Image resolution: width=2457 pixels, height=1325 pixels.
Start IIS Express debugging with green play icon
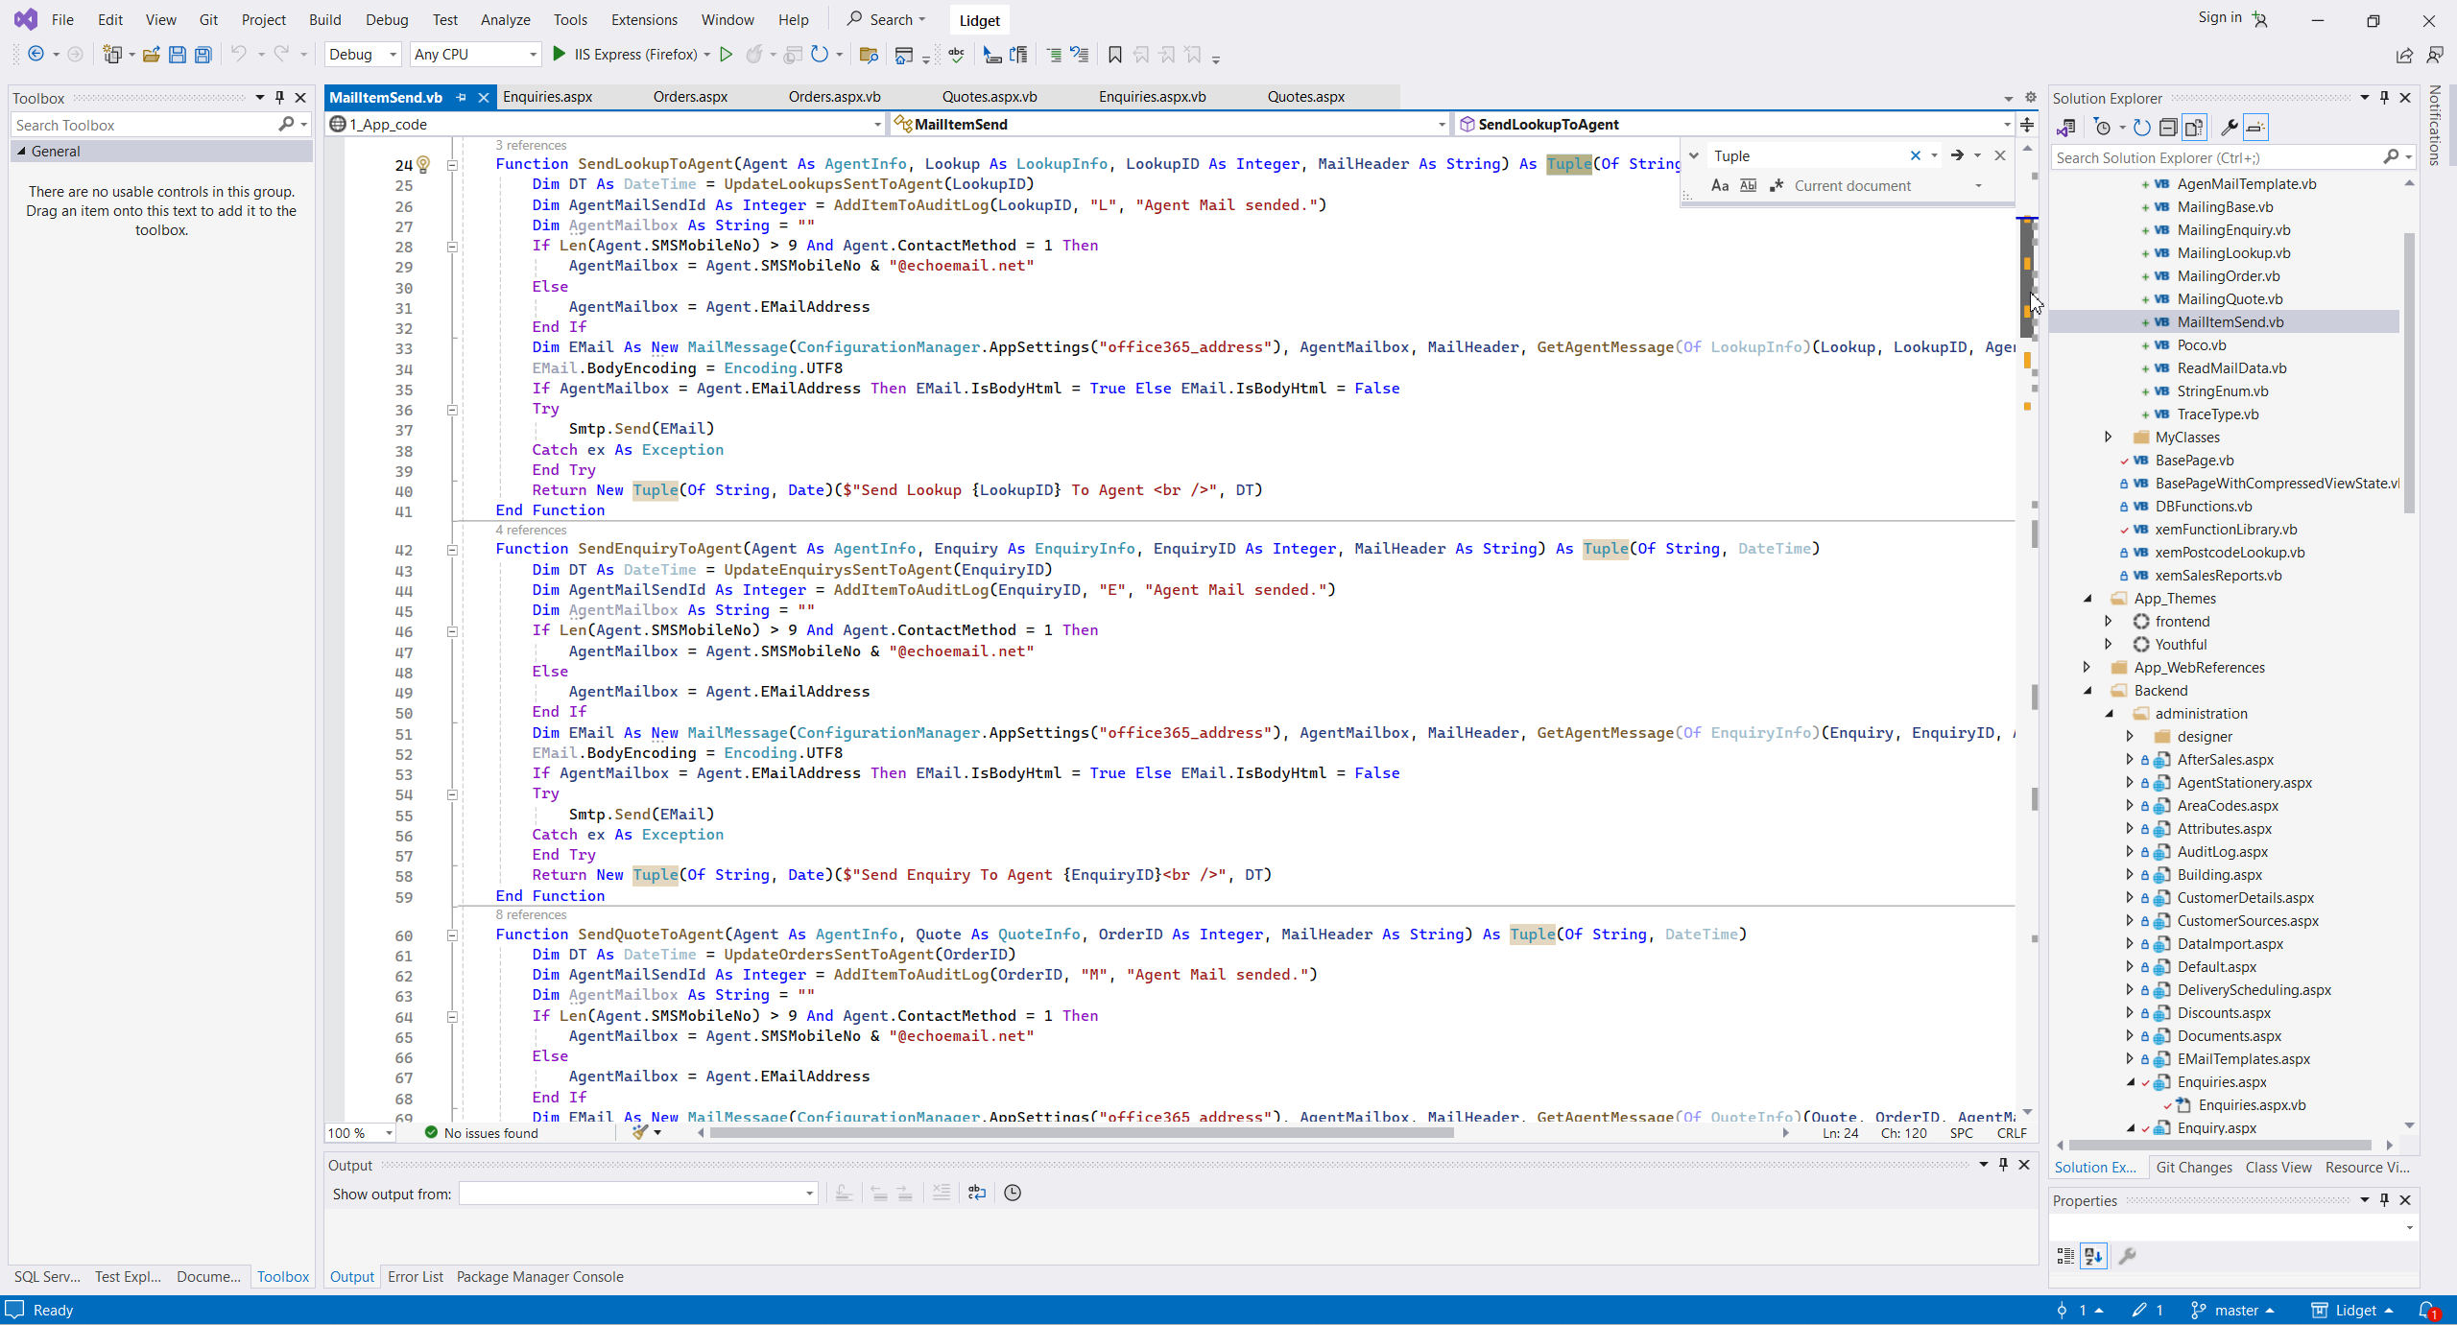[559, 55]
